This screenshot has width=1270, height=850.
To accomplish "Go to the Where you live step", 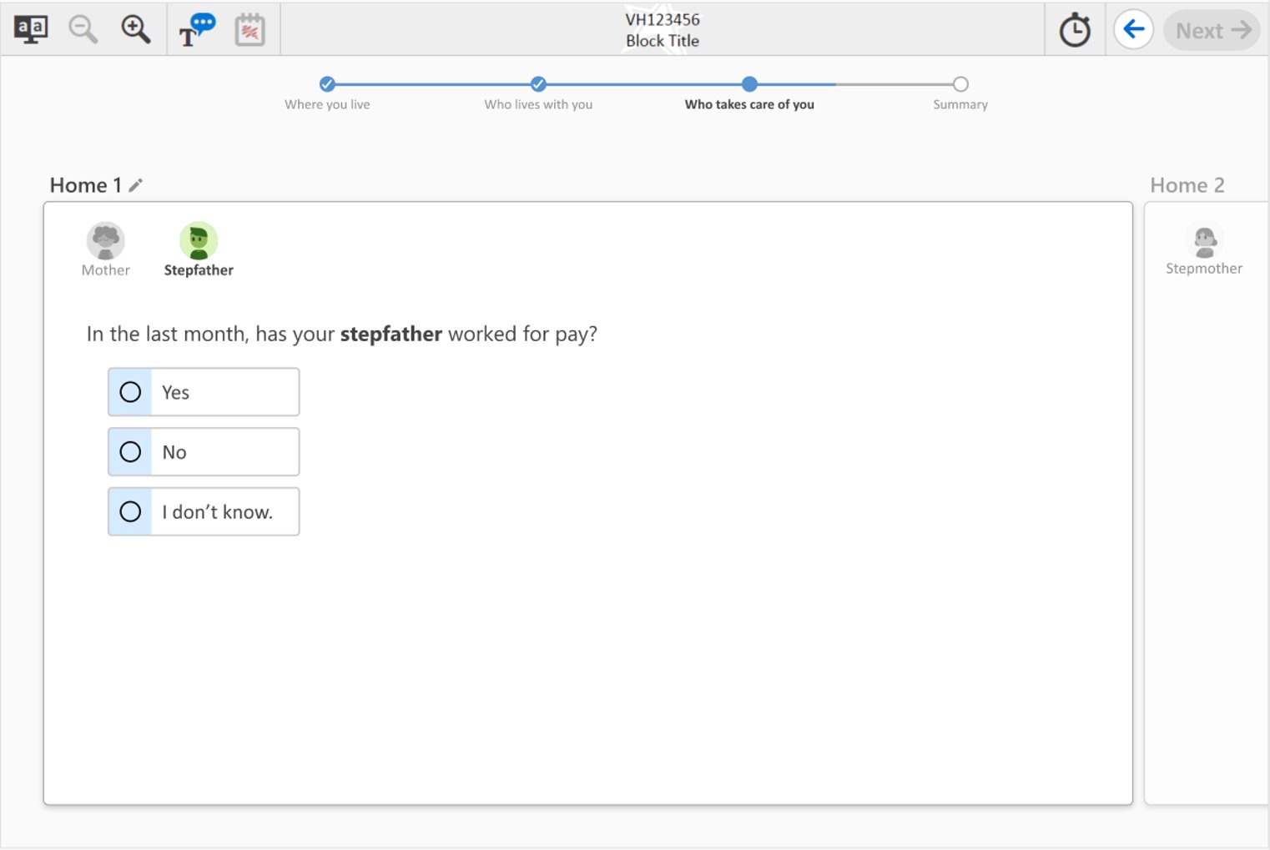I will (x=327, y=84).
